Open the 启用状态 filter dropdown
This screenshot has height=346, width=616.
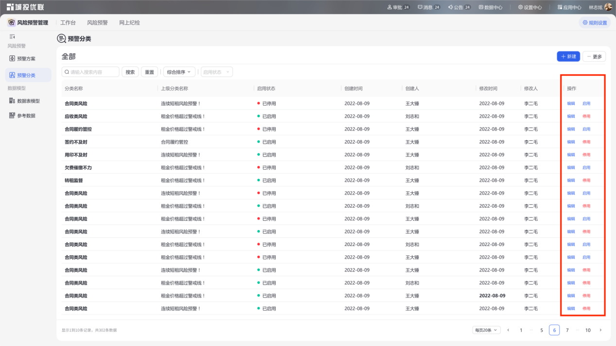[x=216, y=72]
